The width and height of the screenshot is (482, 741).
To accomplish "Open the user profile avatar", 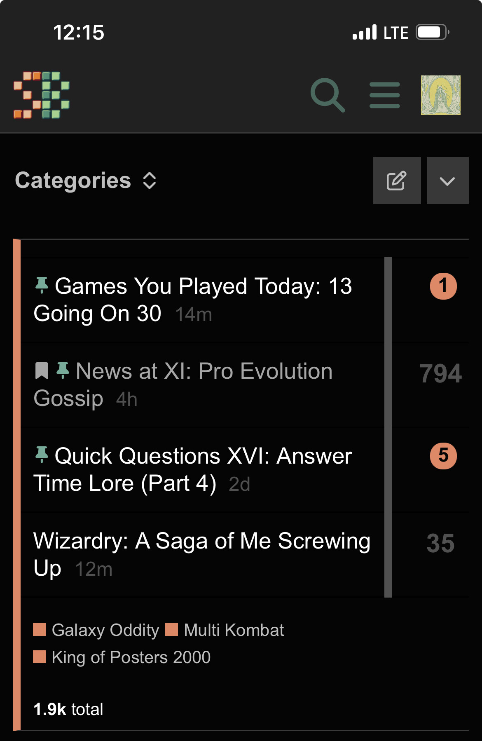I will click(x=440, y=95).
